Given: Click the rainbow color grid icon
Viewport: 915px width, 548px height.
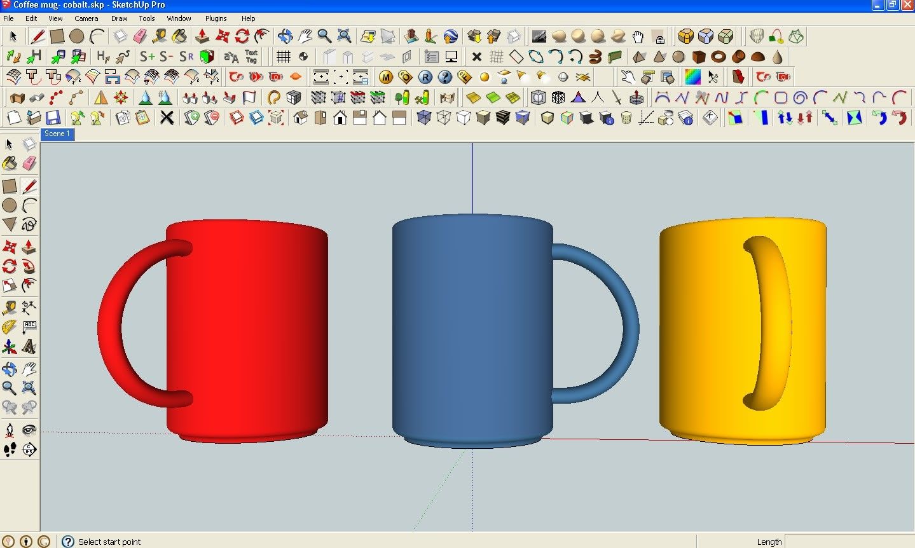Looking at the screenshot, I should coord(692,78).
